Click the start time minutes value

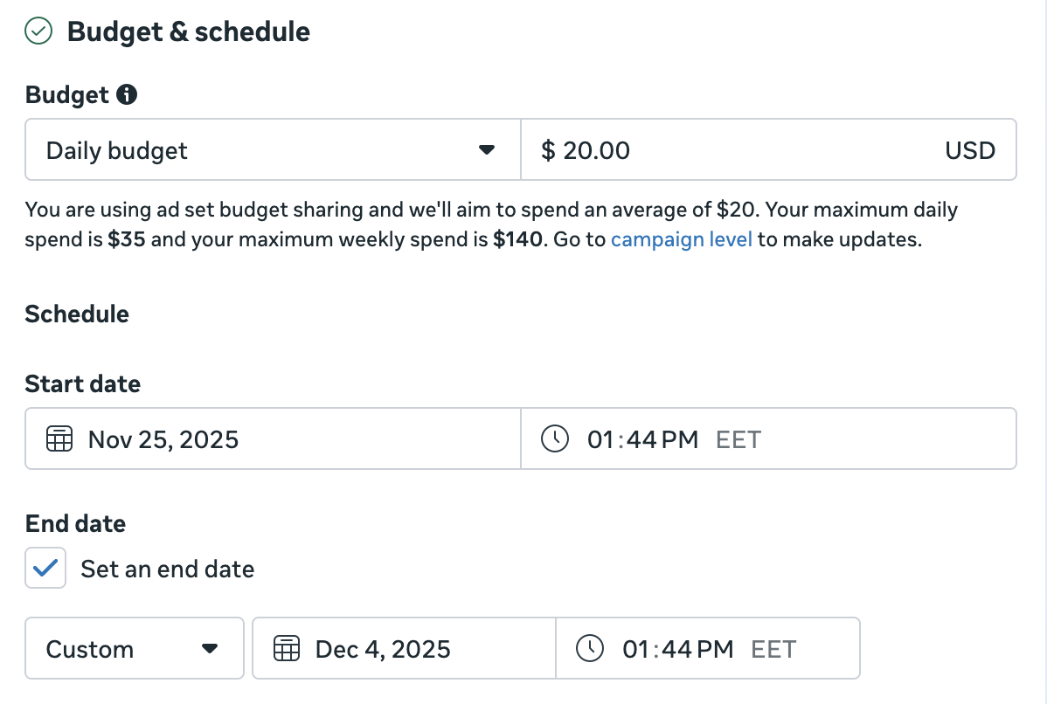tap(641, 438)
